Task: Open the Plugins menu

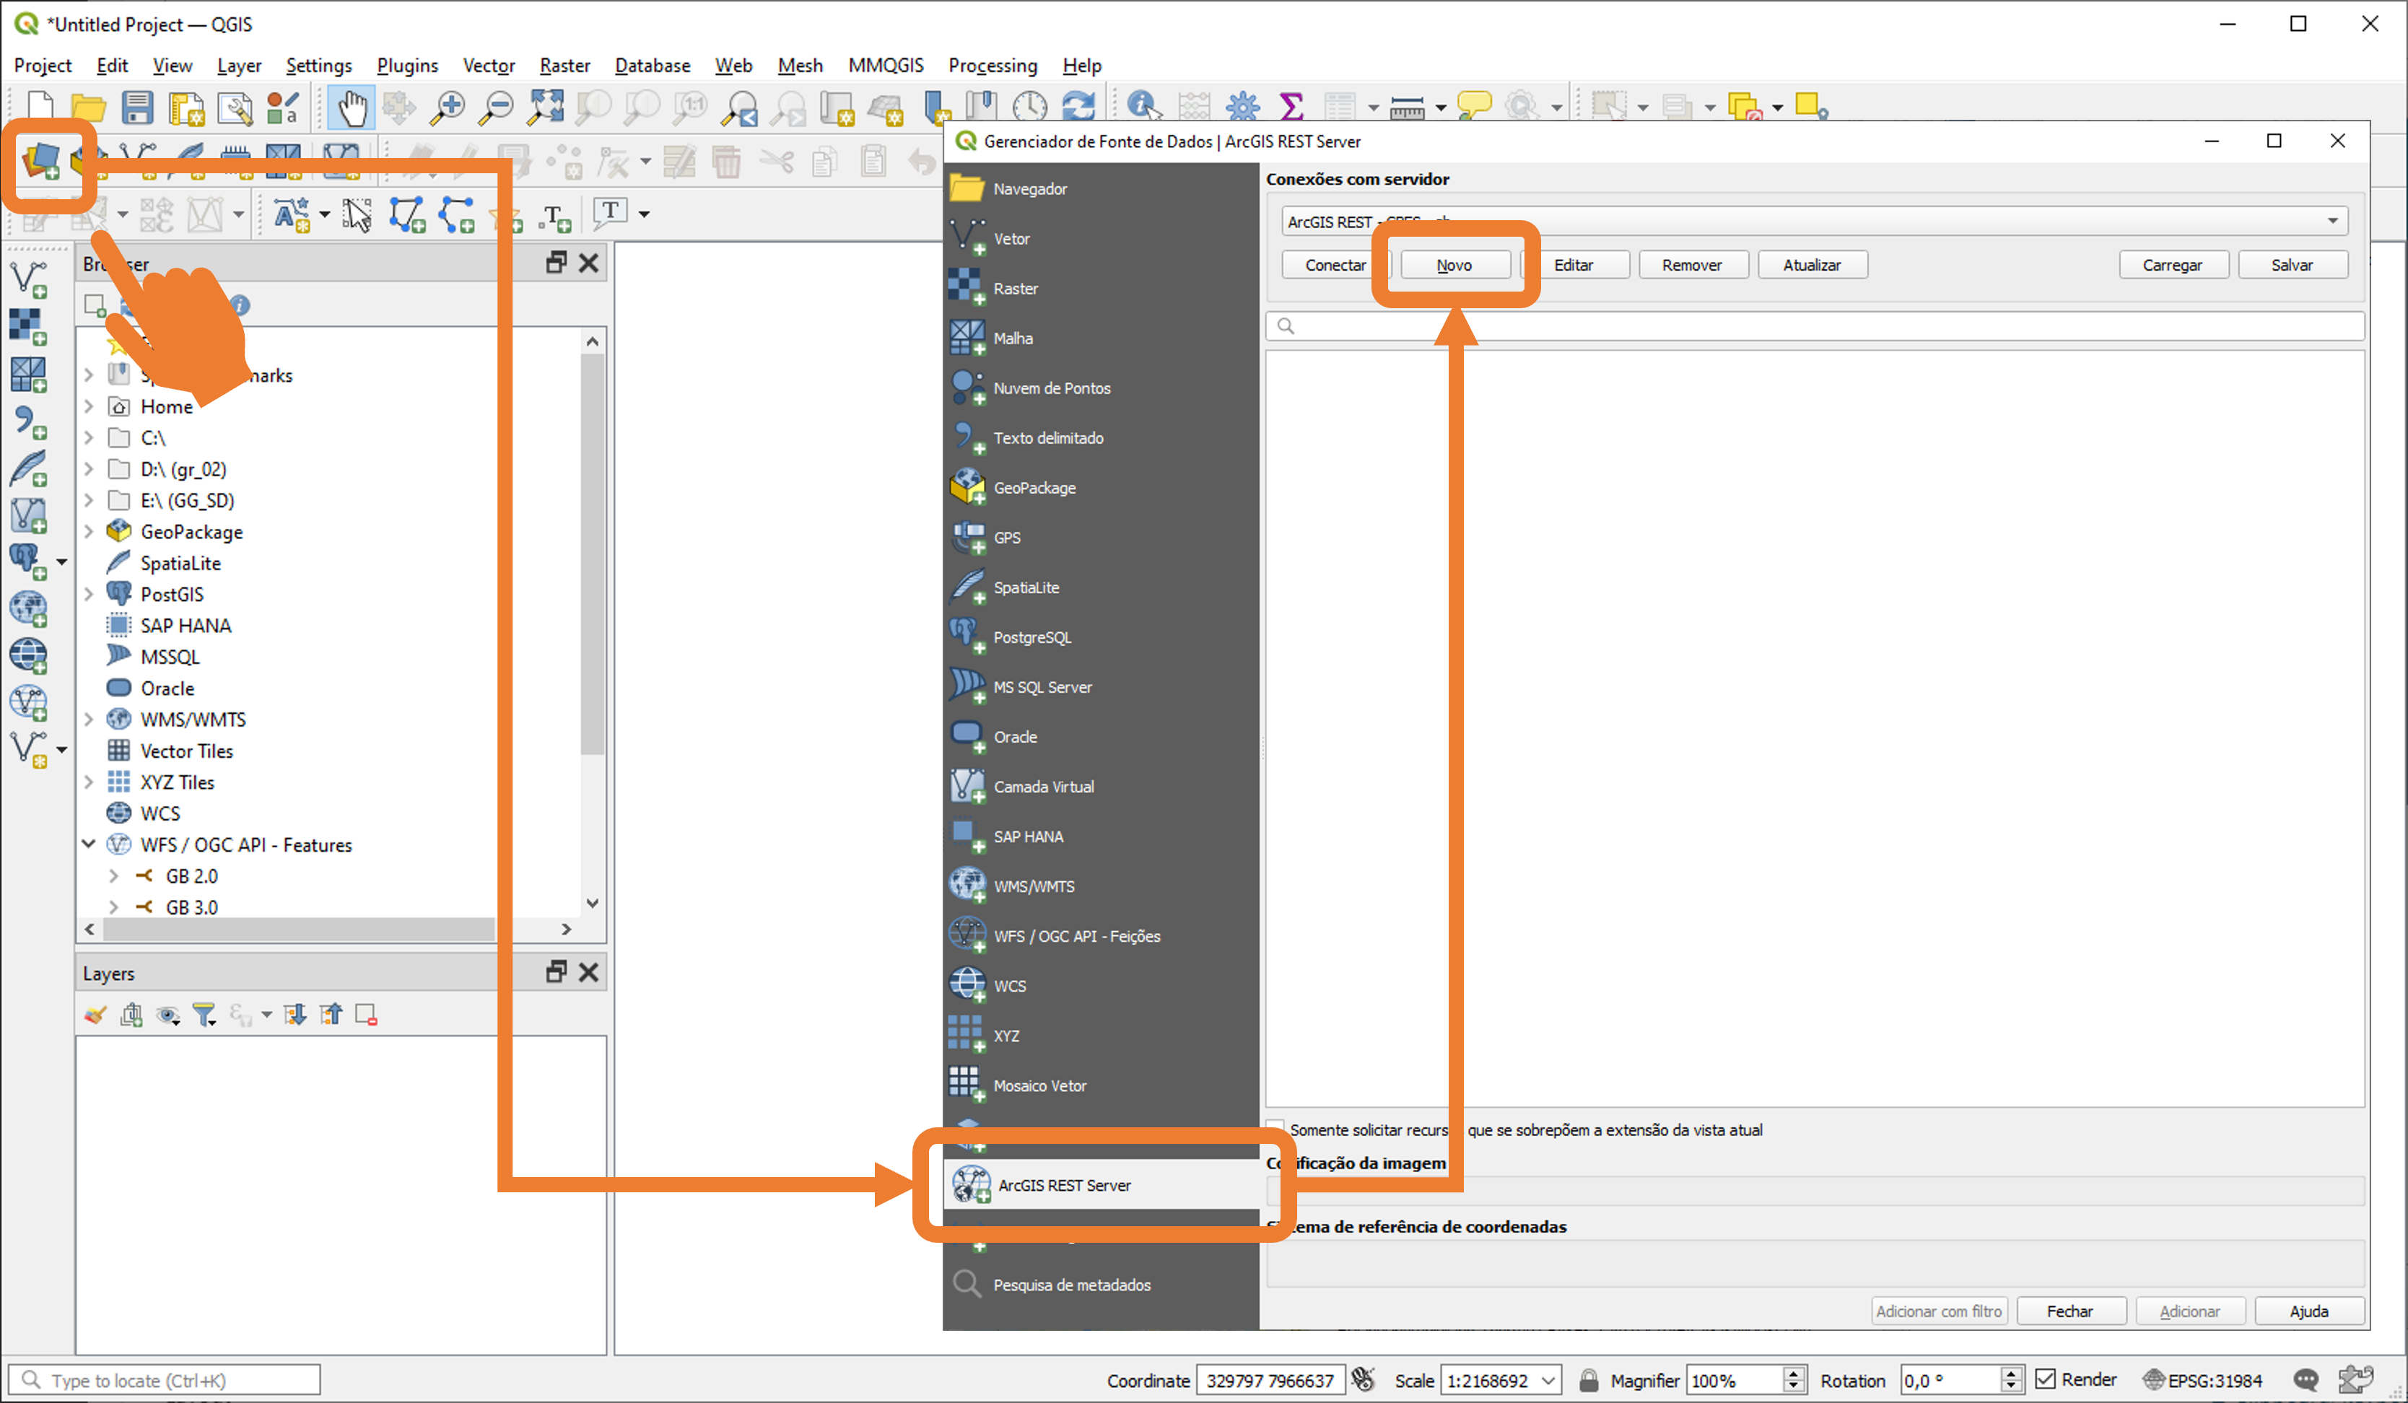Action: tap(407, 65)
